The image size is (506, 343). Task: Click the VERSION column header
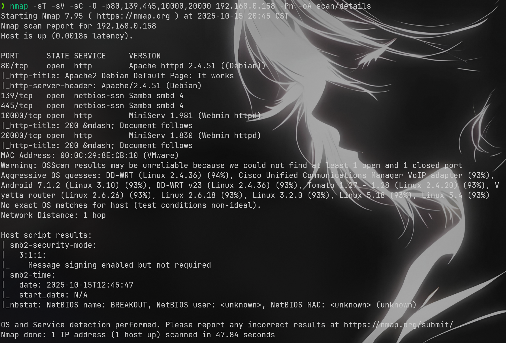point(145,56)
